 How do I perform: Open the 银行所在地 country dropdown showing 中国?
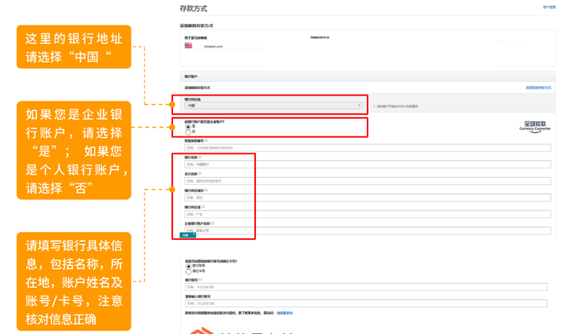click(273, 105)
